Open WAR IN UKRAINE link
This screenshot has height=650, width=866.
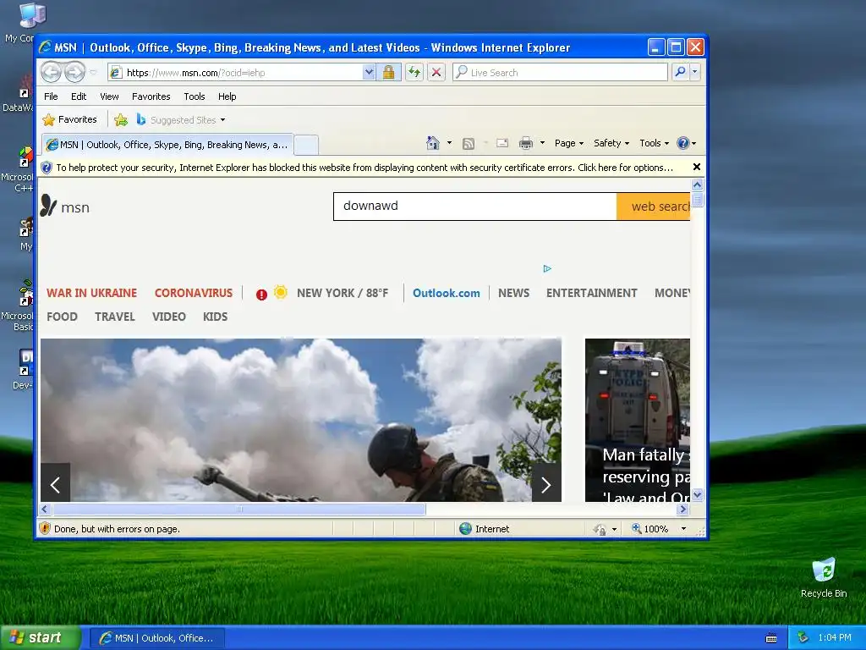[91, 293]
